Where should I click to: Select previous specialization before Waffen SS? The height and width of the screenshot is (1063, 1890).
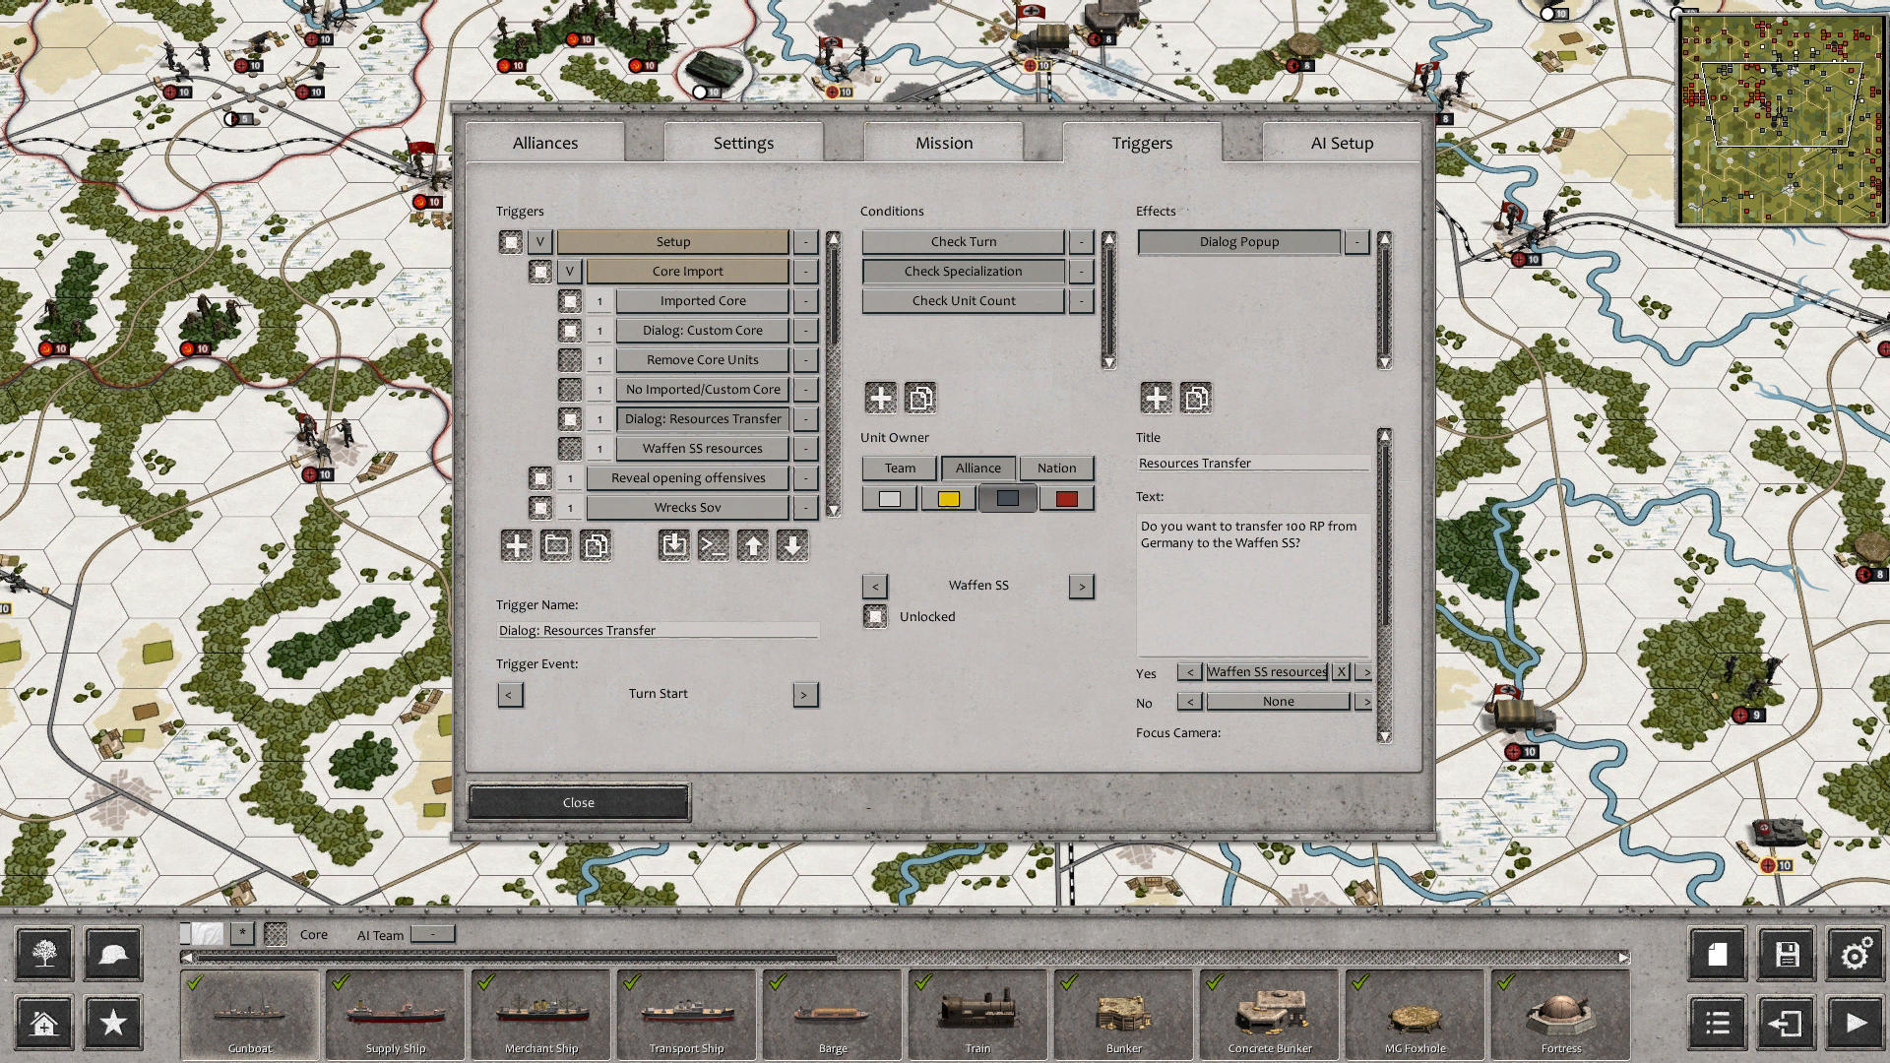tap(875, 586)
